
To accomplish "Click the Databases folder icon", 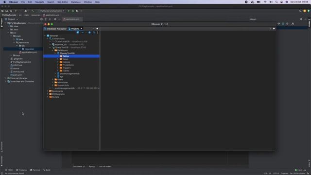I will [56, 51].
